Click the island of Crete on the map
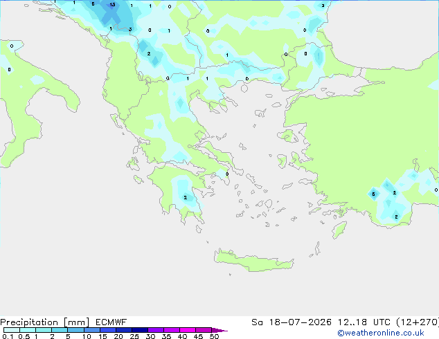Screen dimensions: 439x339 (x=254, y=260)
